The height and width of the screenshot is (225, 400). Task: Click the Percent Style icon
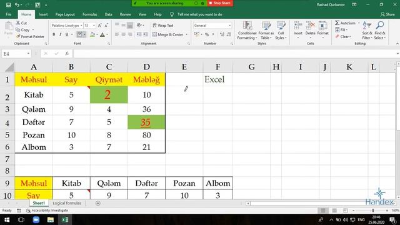pyautogui.click(x=207, y=34)
